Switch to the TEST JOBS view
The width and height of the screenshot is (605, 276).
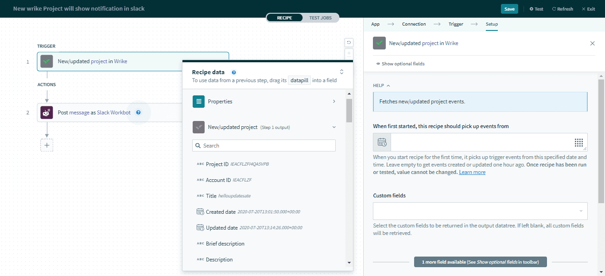(x=320, y=18)
